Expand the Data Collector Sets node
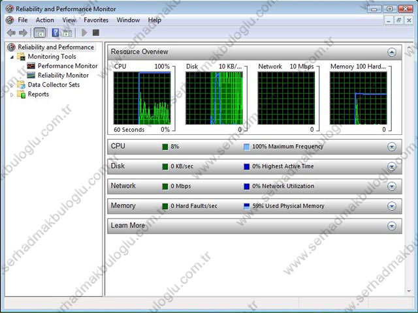 (12, 85)
